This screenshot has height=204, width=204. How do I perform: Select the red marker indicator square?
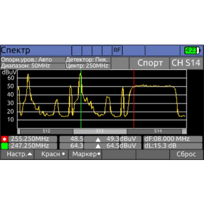coord(4,139)
